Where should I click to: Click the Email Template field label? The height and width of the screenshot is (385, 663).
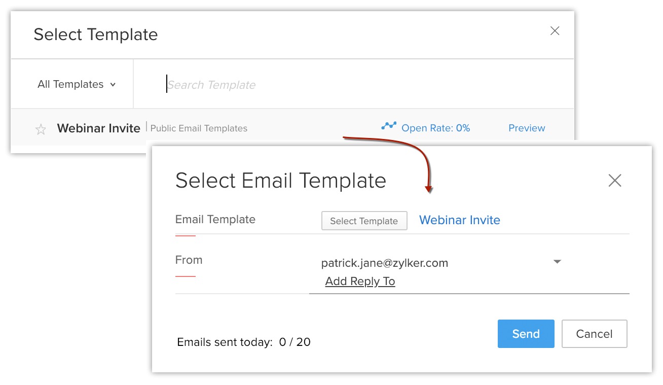[x=215, y=220]
